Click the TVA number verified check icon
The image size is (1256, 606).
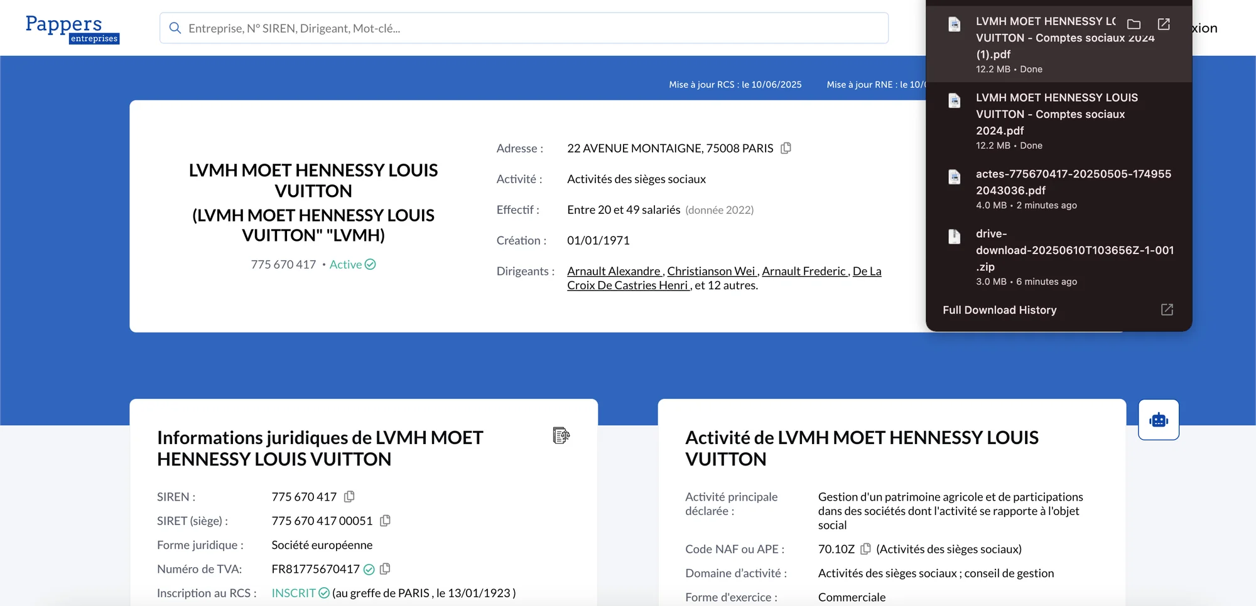coord(369,570)
